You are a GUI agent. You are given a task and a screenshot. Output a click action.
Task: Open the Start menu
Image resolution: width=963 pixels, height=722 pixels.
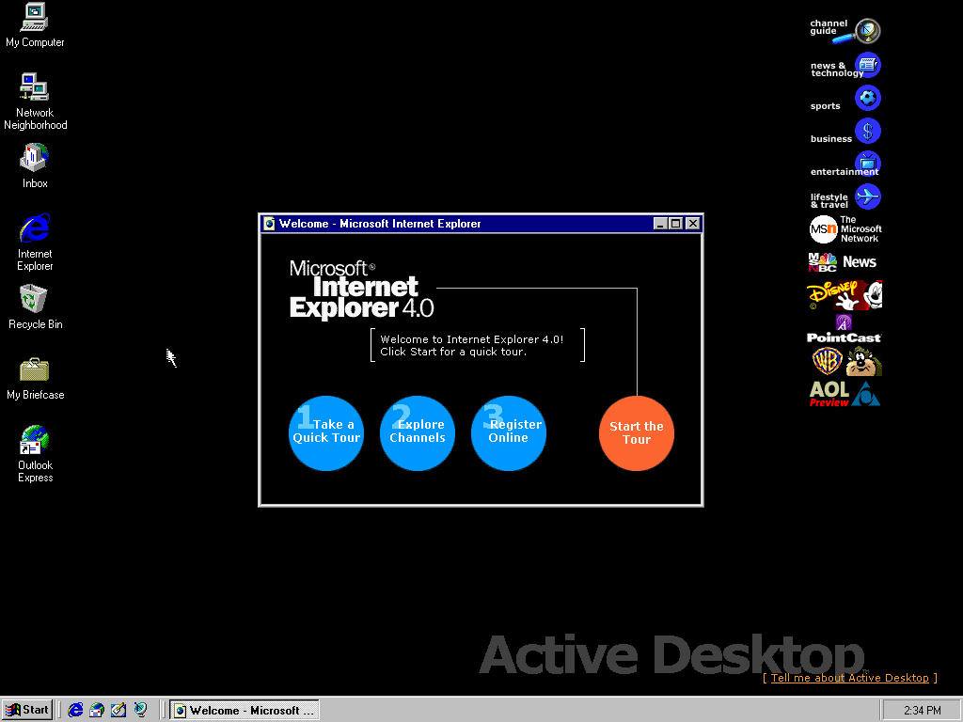click(x=27, y=711)
